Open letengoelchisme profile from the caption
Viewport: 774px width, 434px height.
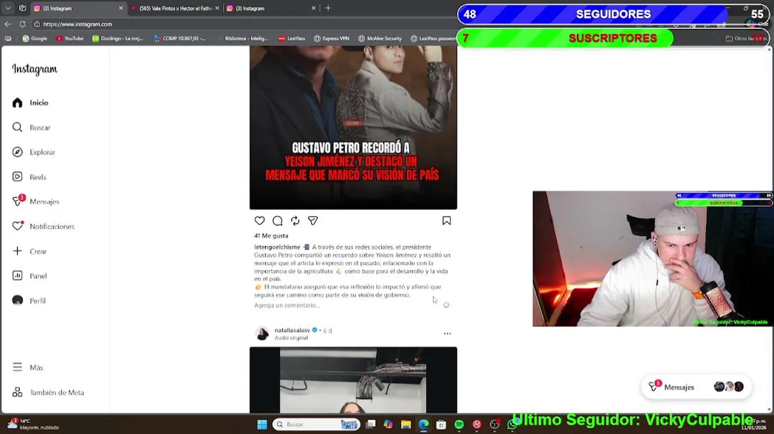[277, 247]
